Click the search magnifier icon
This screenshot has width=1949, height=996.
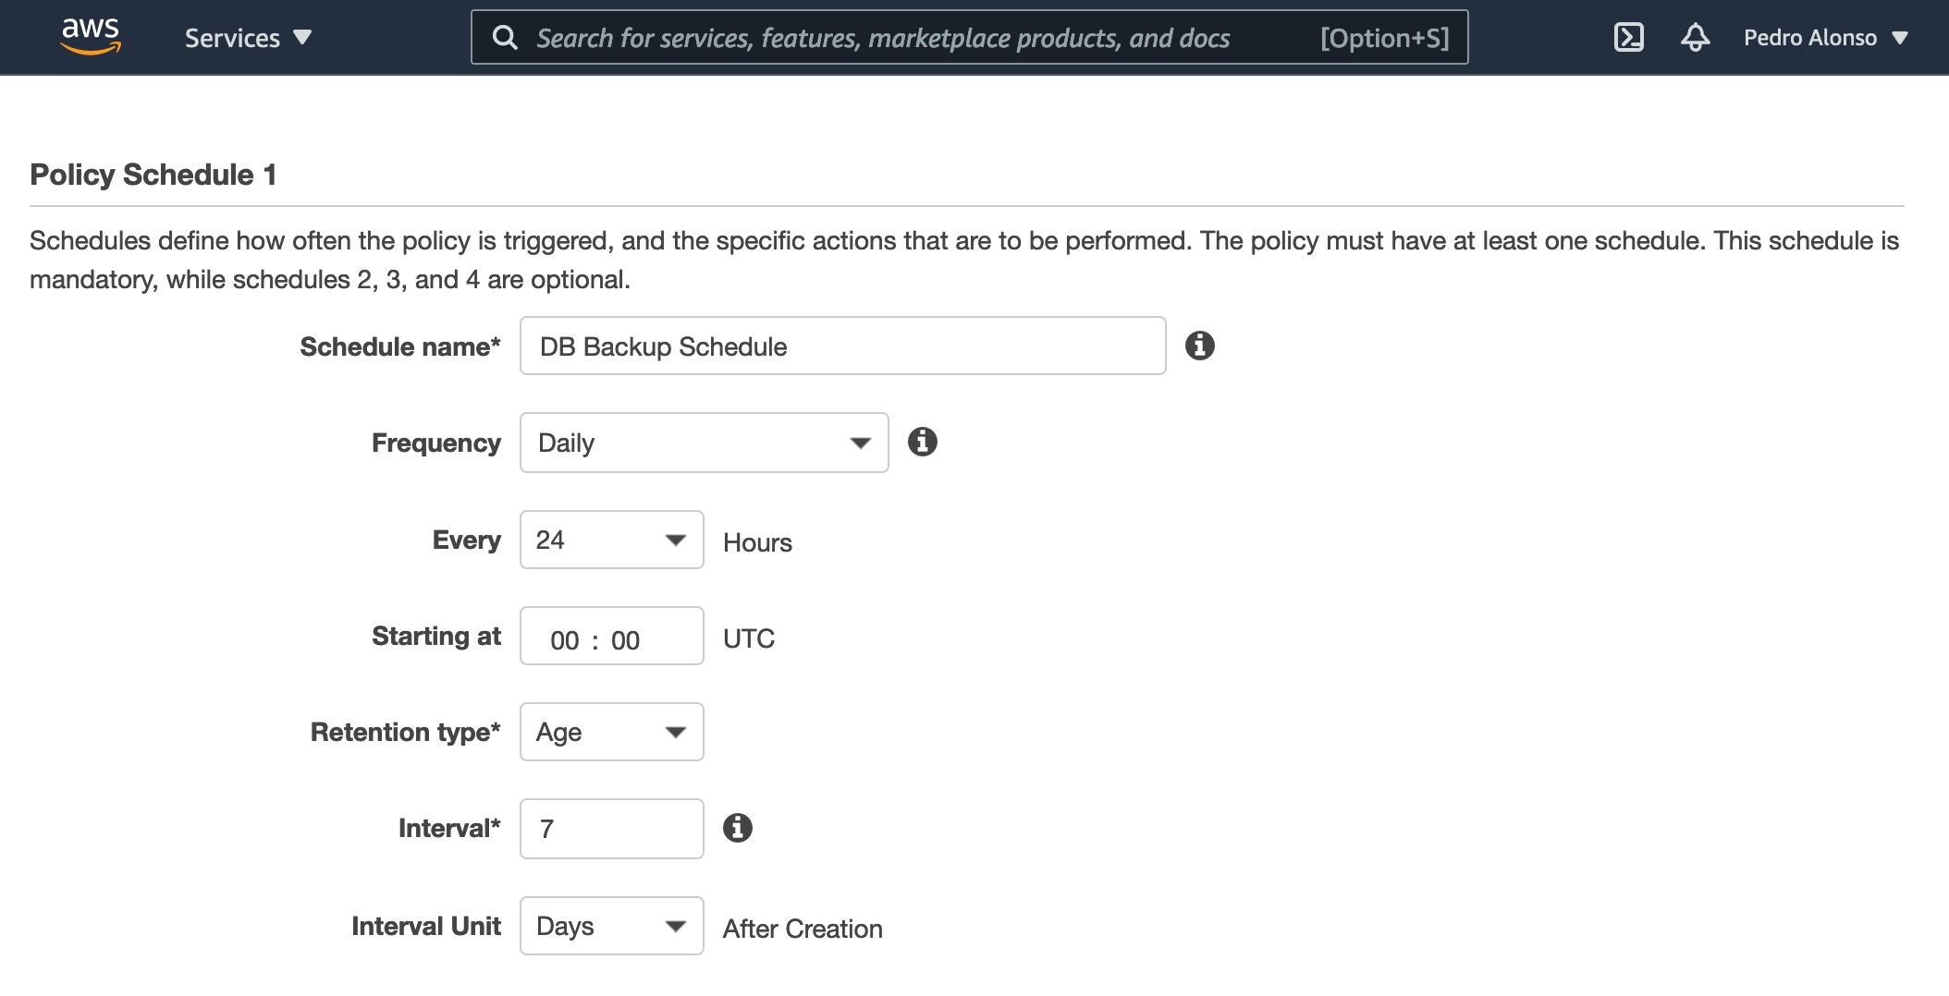click(505, 38)
